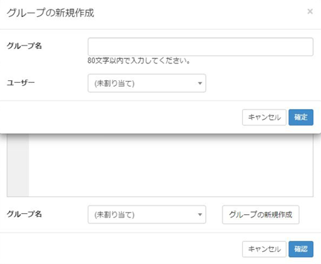Click the ユーザー label
The image size is (321, 264).
[x=21, y=83]
